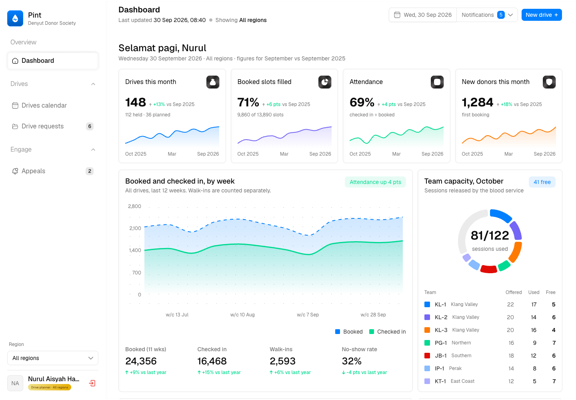Click the 16,468 checked in total
This screenshot has width=576, height=400.
pyautogui.click(x=212, y=361)
